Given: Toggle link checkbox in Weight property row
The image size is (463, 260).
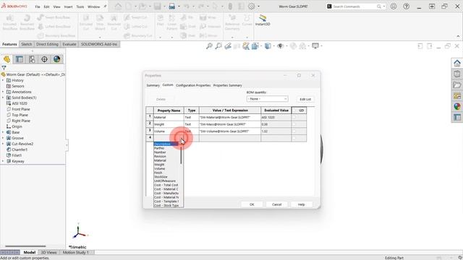Looking at the screenshot, I should point(294,124).
